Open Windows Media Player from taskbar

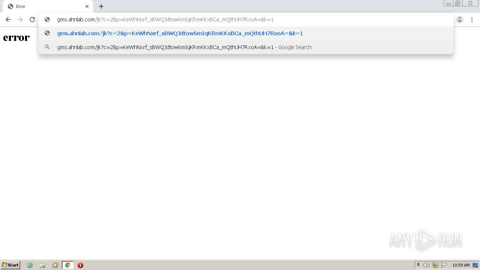pyautogui.click(x=55, y=265)
